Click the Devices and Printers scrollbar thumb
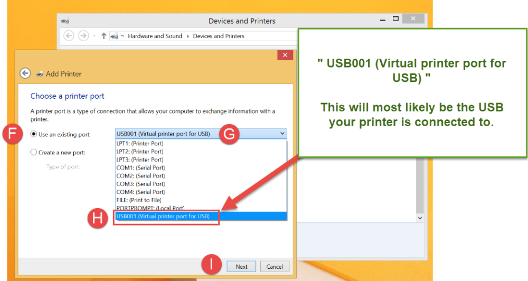Image resolution: width=528 pixels, height=281 pixels. pos(420,185)
